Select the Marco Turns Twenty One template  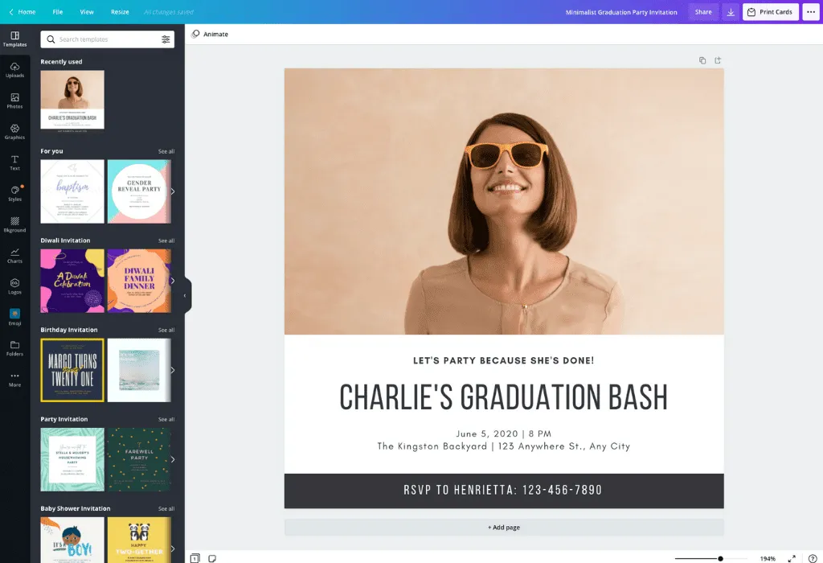pyautogui.click(x=72, y=370)
